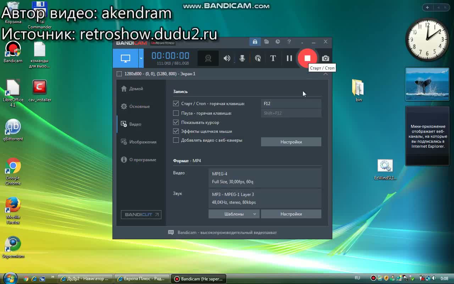This screenshot has width=454, height=284.
Task: Toggle the webcam overlay icon in Bandicam
Action: [208, 58]
